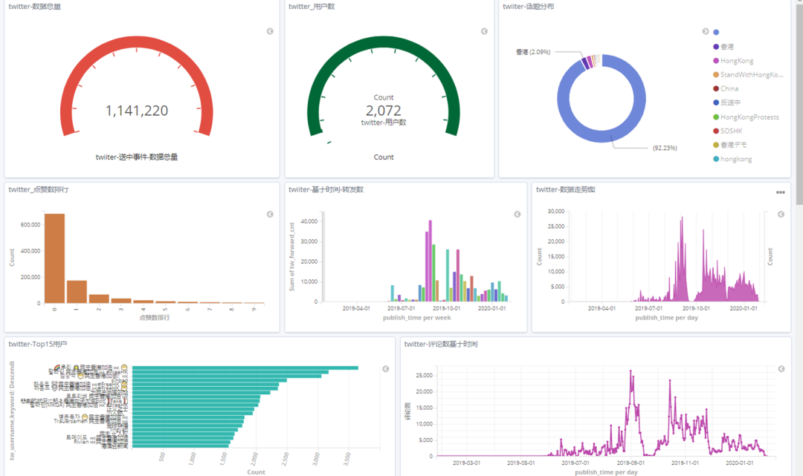This screenshot has width=803, height=476.
Task: Click the 点赞数排行 x-axis title
Action: click(x=154, y=318)
